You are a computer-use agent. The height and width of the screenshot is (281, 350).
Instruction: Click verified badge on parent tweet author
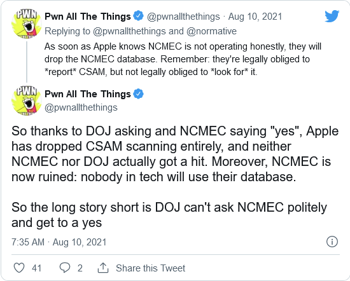[x=138, y=16]
